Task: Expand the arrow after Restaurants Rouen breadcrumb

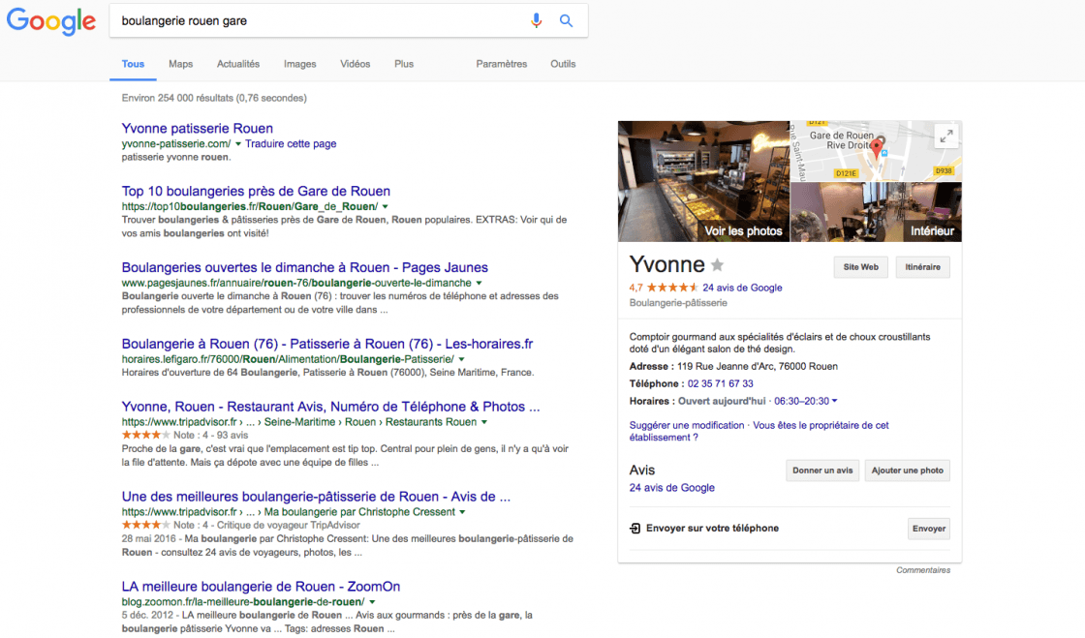Action: tap(484, 422)
